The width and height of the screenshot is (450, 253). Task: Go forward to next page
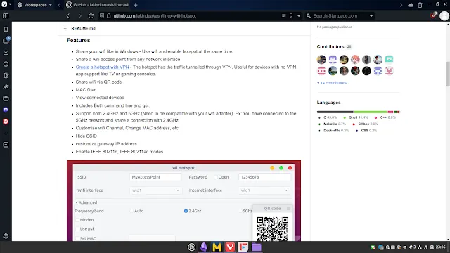(x=79, y=15)
